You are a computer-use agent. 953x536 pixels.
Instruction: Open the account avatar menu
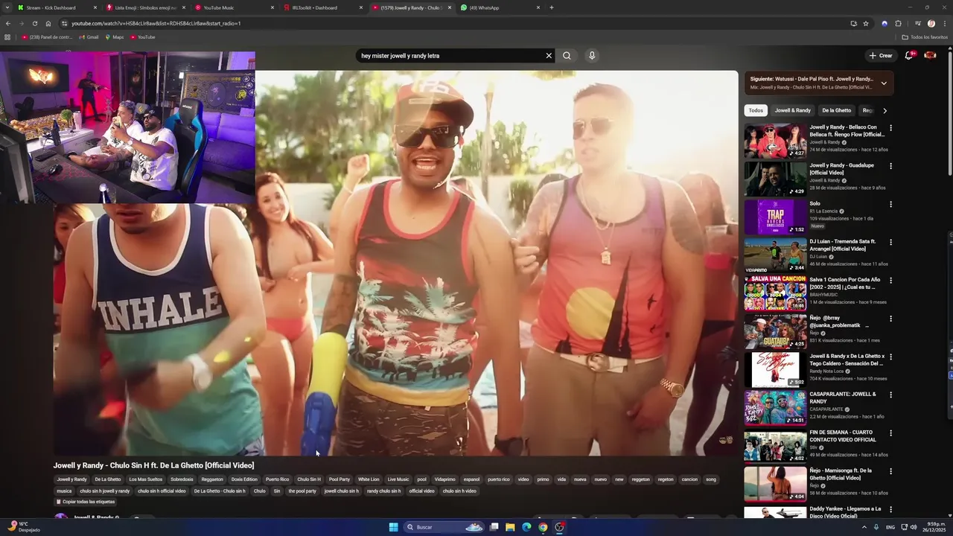(x=930, y=55)
